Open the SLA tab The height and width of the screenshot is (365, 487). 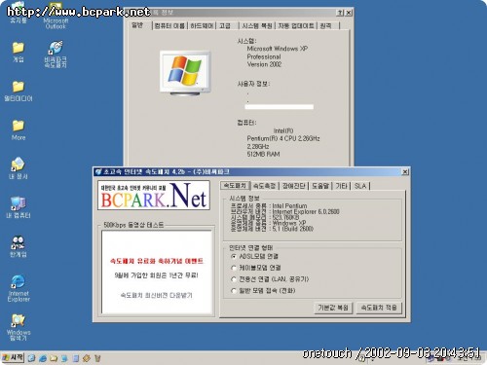pyautogui.click(x=360, y=186)
